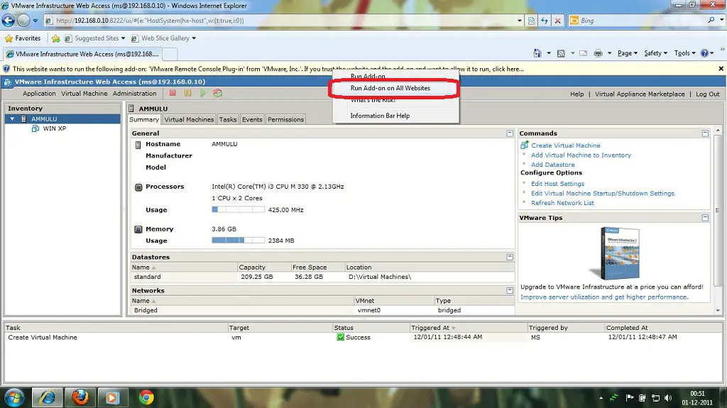Collapse the Datastores panel
The image size is (727, 408).
click(510, 257)
